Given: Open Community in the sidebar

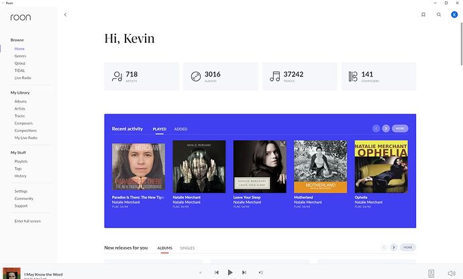Looking at the screenshot, I should tap(24, 199).
